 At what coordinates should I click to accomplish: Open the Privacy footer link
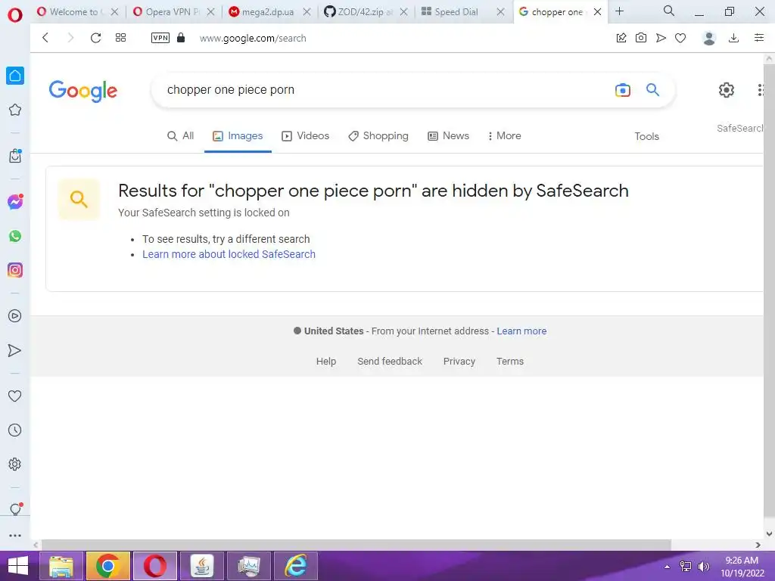(459, 361)
